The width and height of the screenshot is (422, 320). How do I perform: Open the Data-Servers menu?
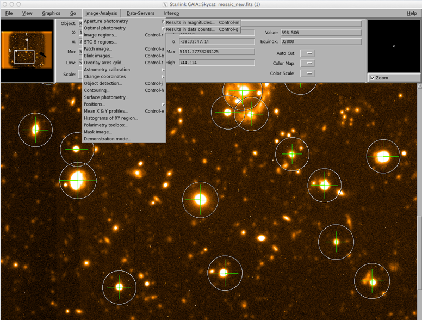pos(140,13)
